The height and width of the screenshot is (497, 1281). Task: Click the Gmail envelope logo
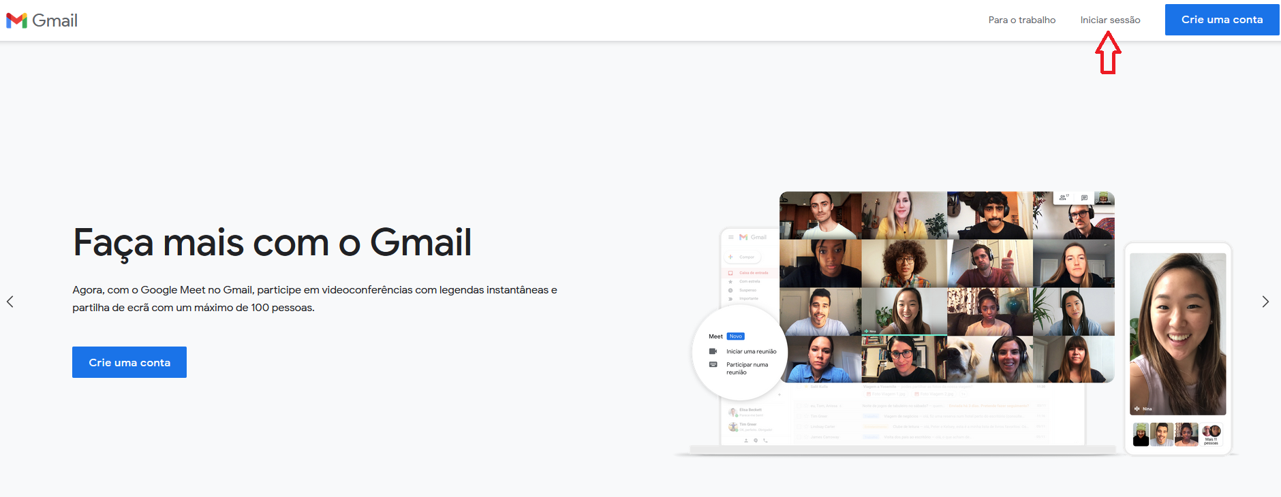click(x=16, y=20)
